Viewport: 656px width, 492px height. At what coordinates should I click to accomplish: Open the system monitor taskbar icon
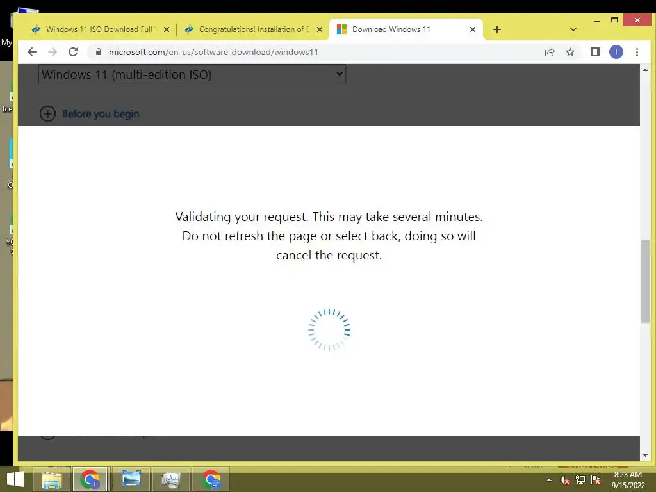[170, 479]
